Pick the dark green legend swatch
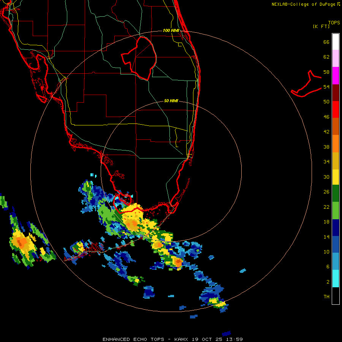 click(336, 193)
